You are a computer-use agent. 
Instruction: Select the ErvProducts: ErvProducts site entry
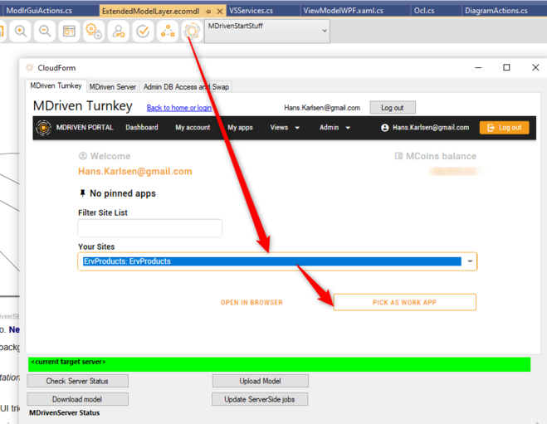[x=272, y=261]
